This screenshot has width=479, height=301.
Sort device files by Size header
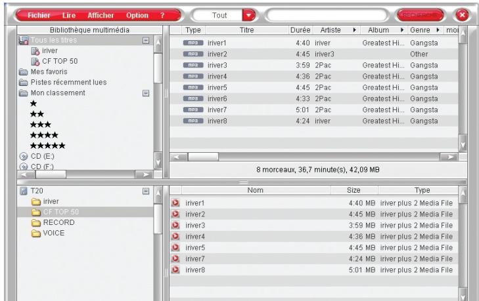click(354, 190)
